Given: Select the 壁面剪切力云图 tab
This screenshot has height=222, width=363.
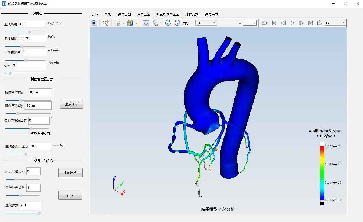Looking at the screenshot, I should coord(168,14).
